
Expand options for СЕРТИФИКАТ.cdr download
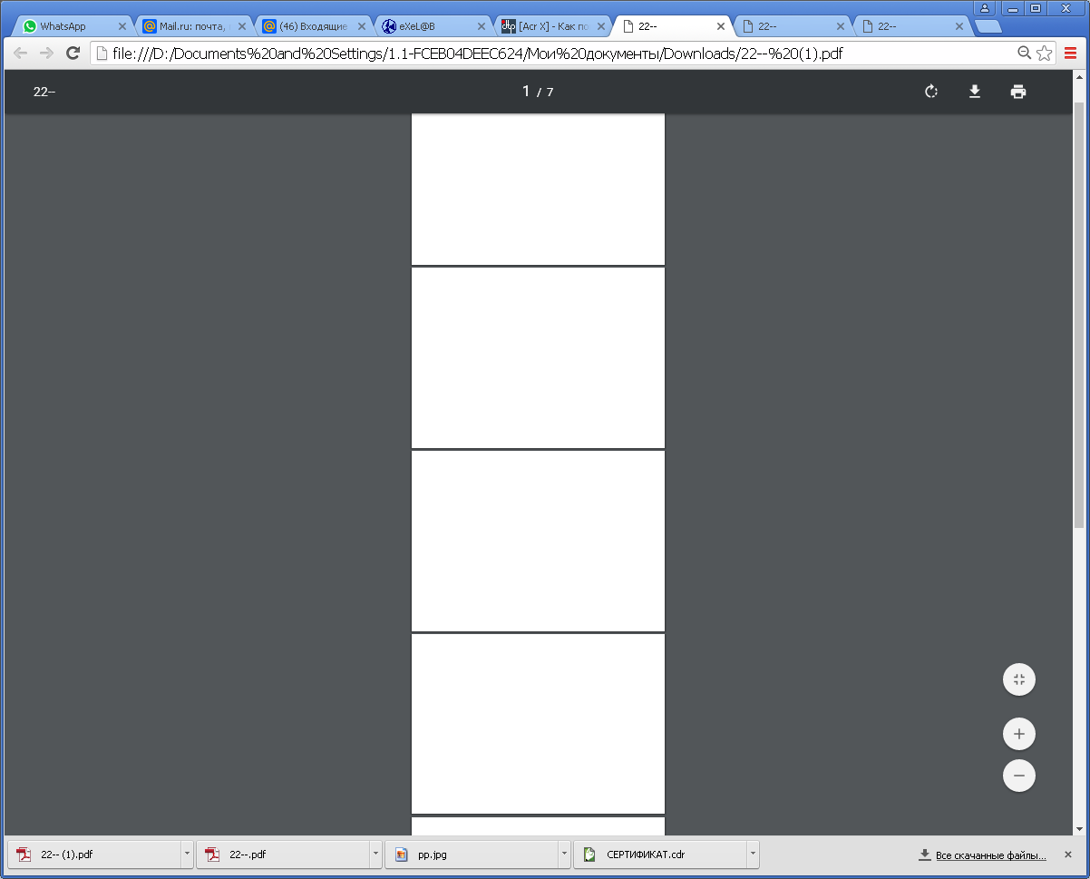pyautogui.click(x=753, y=855)
